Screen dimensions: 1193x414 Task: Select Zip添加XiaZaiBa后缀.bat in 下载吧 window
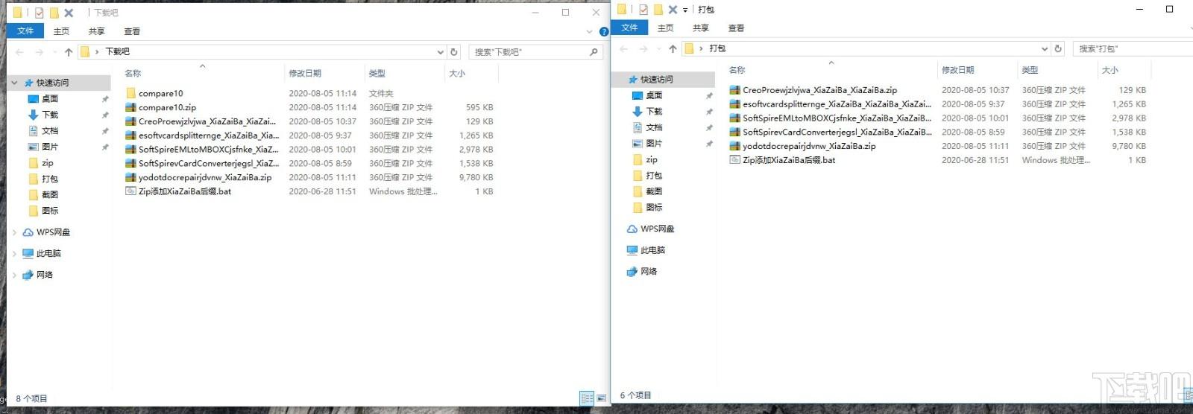(185, 192)
